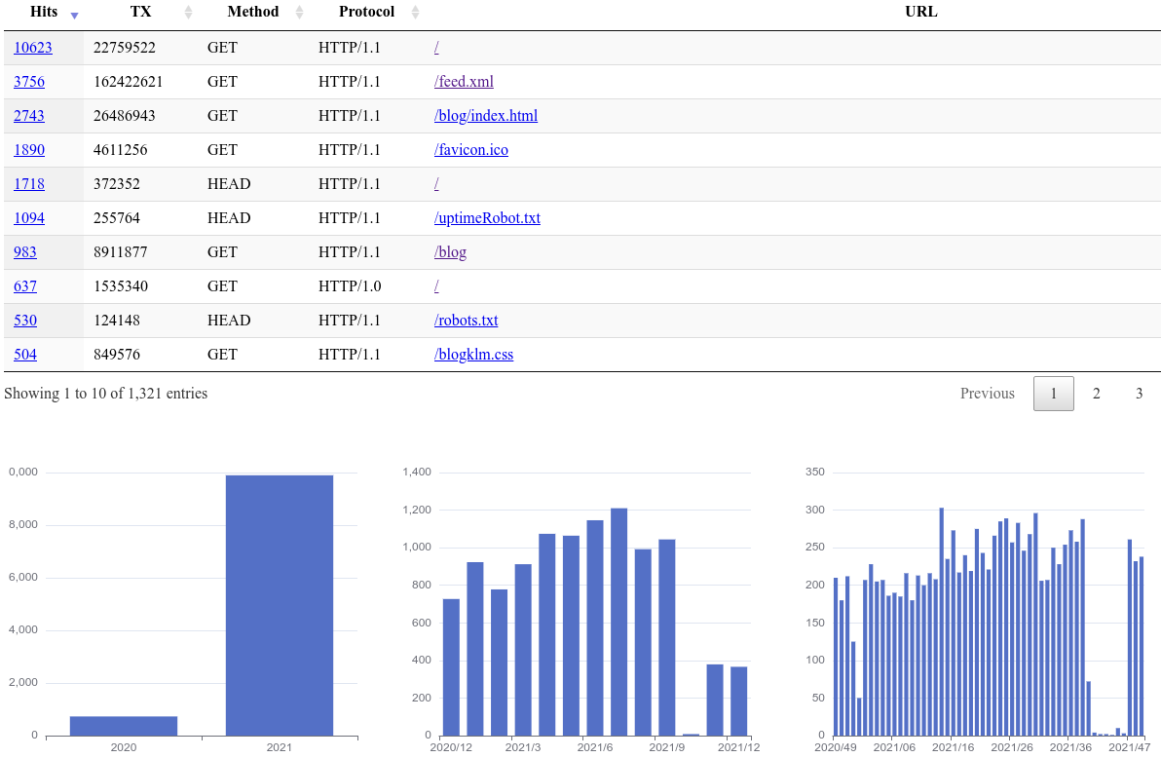Open the /feed.xml URL link
The width and height of the screenshot is (1161, 758).
click(x=464, y=82)
